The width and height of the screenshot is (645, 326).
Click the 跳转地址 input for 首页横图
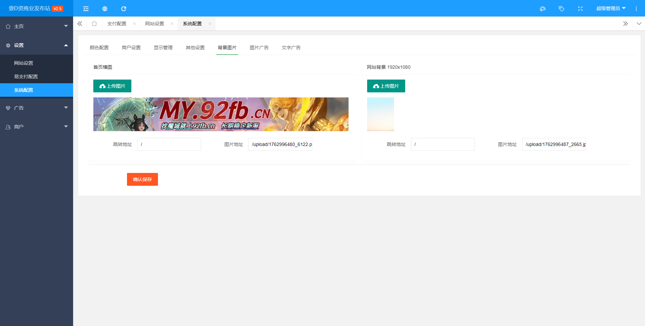(169, 144)
